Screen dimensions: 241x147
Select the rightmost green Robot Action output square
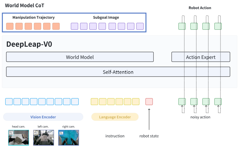tap(218, 26)
